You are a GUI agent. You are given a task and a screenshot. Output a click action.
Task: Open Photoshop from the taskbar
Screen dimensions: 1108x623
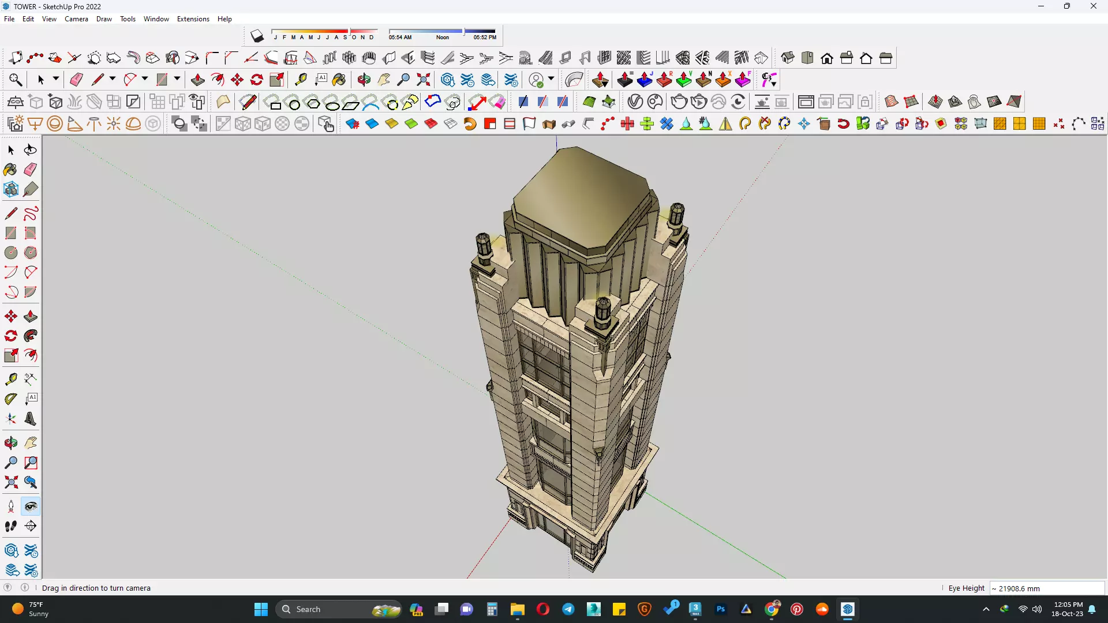point(721,609)
